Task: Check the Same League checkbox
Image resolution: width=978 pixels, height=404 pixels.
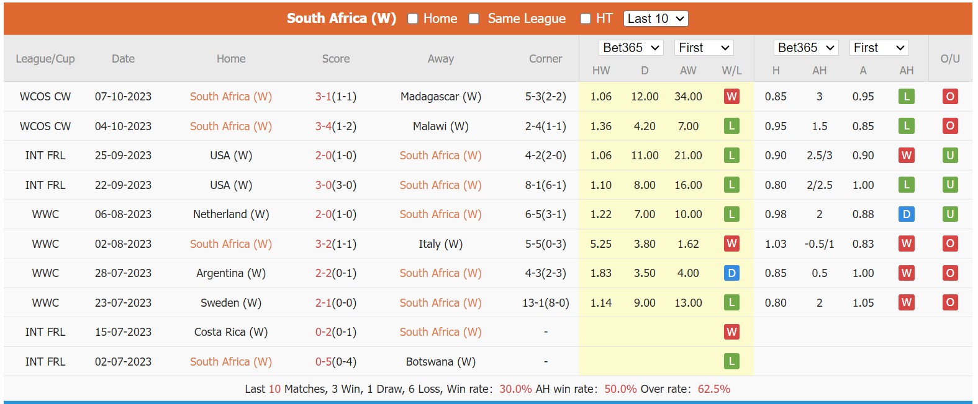Action: (x=474, y=19)
